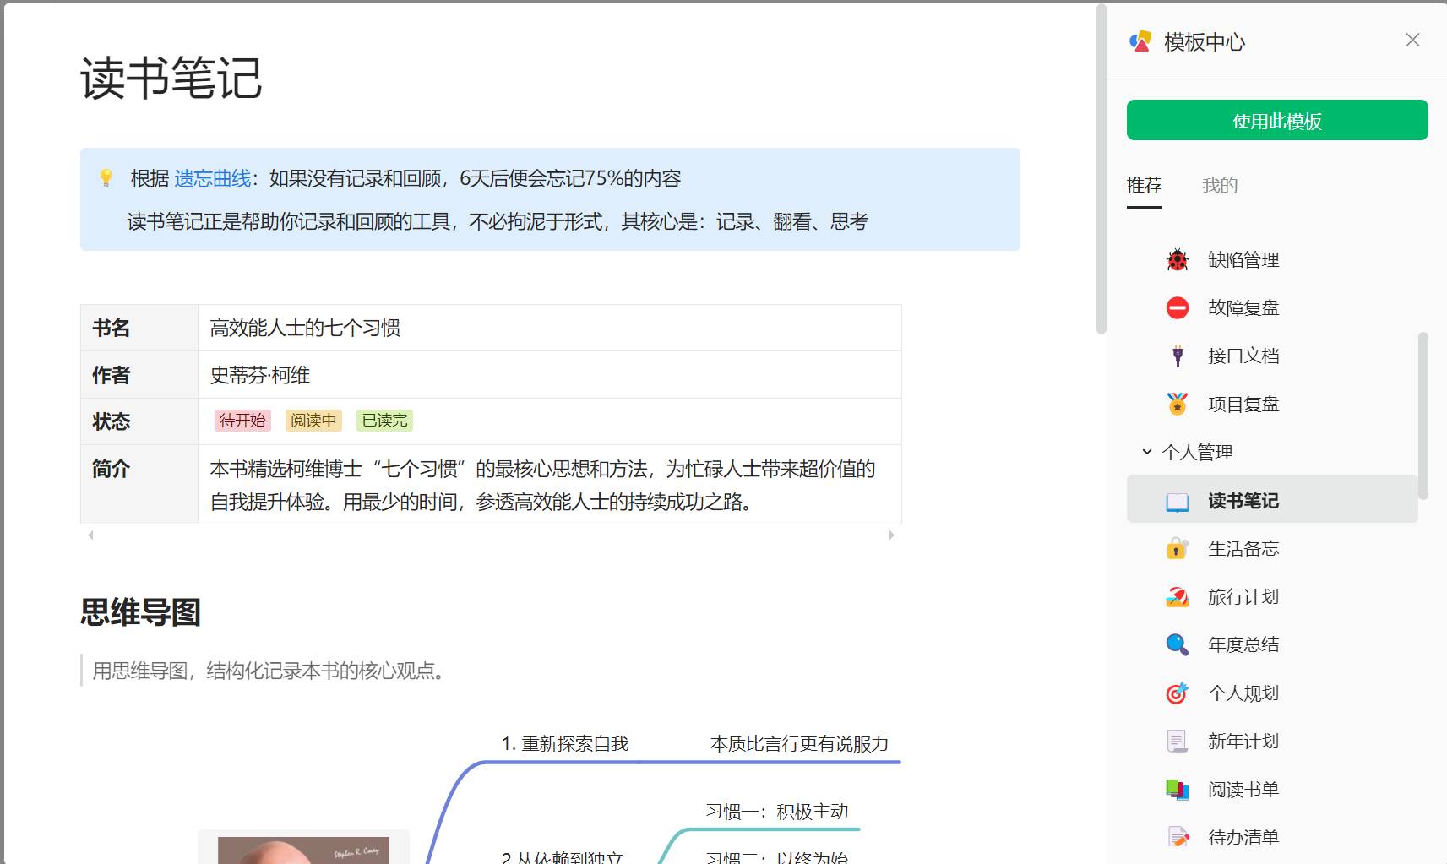1447x864 pixels.
Task: Click the 简介 table header cell
Action: (x=139, y=485)
